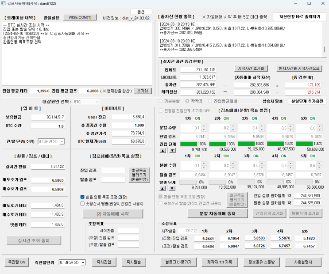Click the exit step down-arrow button
Viewport: 329px width, 274px height.
tap(172, 188)
